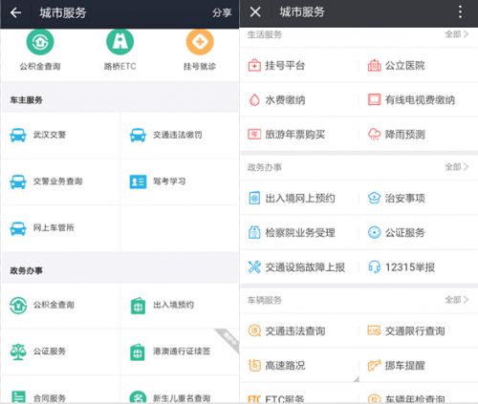
Task: Tap 分享 in the left header
Action: 222,12
